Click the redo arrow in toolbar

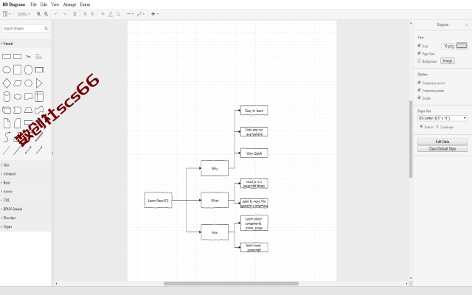[64, 14]
